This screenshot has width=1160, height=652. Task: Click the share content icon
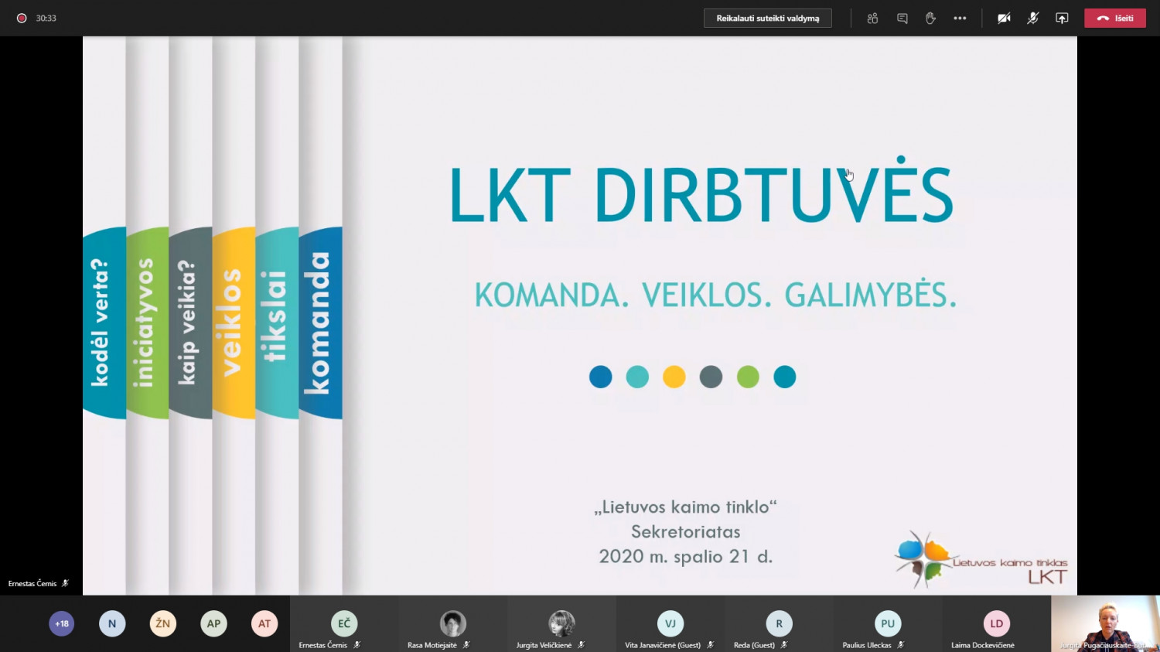1062,19
